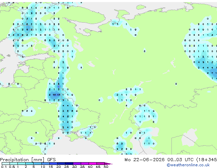217x168 pixels.
Task: Click the '45' legend scale label
Action: (x=98, y=167)
